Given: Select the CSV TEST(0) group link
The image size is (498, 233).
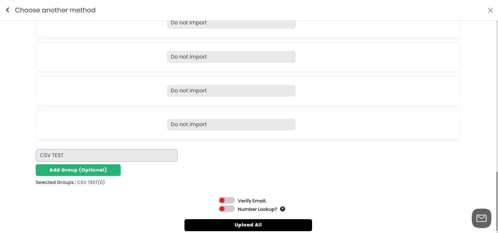Looking at the screenshot, I should coord(90,182).
